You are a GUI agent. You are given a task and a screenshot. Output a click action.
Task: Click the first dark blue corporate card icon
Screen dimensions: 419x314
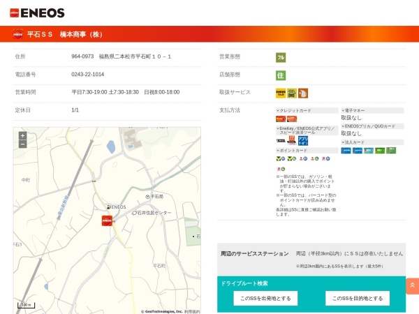[346, 151]
